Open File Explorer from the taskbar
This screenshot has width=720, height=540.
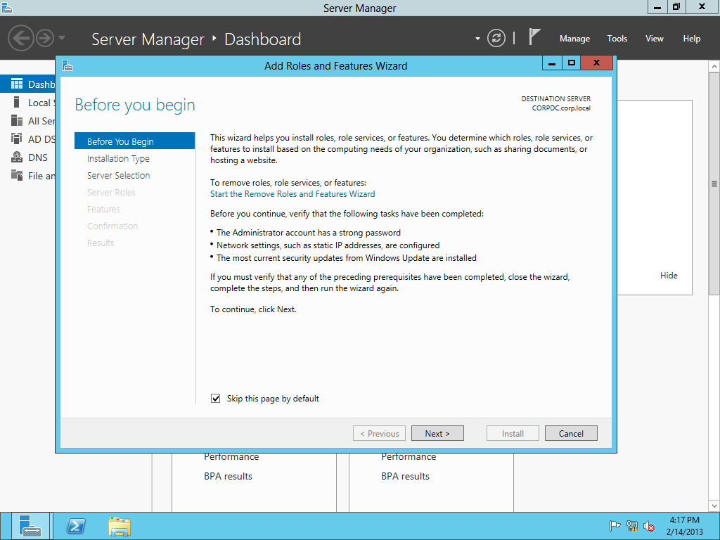coord(120,526)
